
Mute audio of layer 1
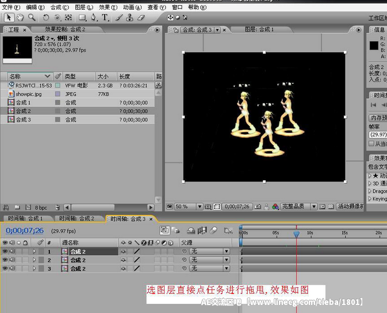12,252
